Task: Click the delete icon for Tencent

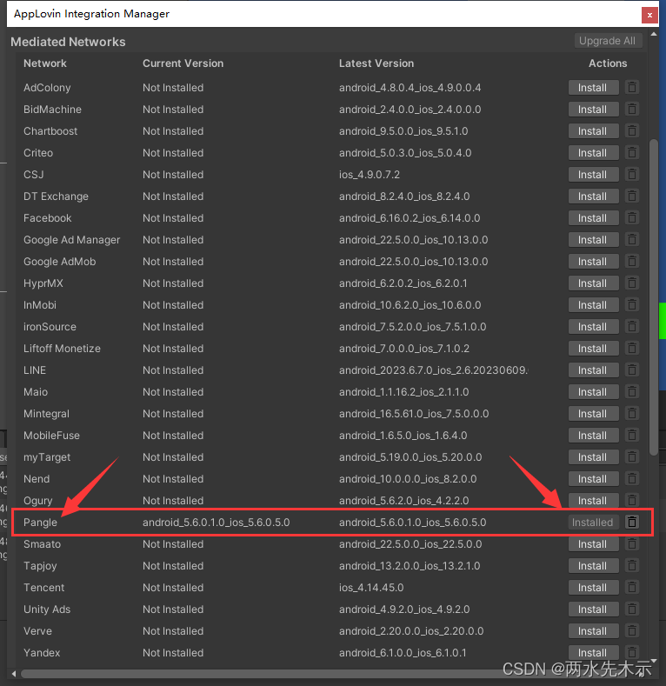Action: coord(632,587)
